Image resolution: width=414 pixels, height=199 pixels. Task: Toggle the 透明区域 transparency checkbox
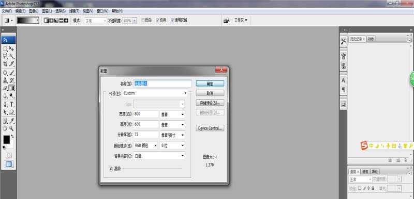[172, 20]
